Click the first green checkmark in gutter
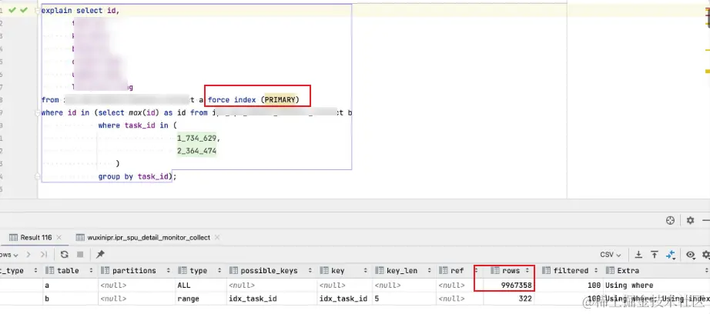The height and width of the screenshot is (314, 710). click(12, 10)
